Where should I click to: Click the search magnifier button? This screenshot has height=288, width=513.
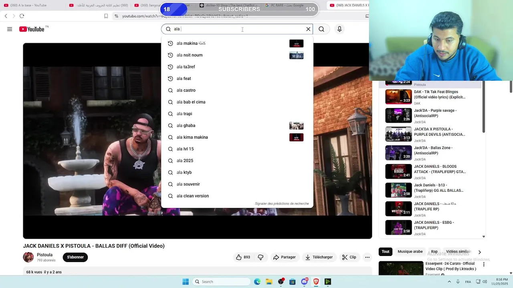tap(321, 29)
